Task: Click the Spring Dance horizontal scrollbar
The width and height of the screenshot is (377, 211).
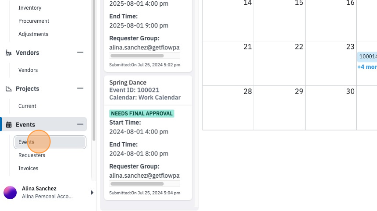Action: 137,184
